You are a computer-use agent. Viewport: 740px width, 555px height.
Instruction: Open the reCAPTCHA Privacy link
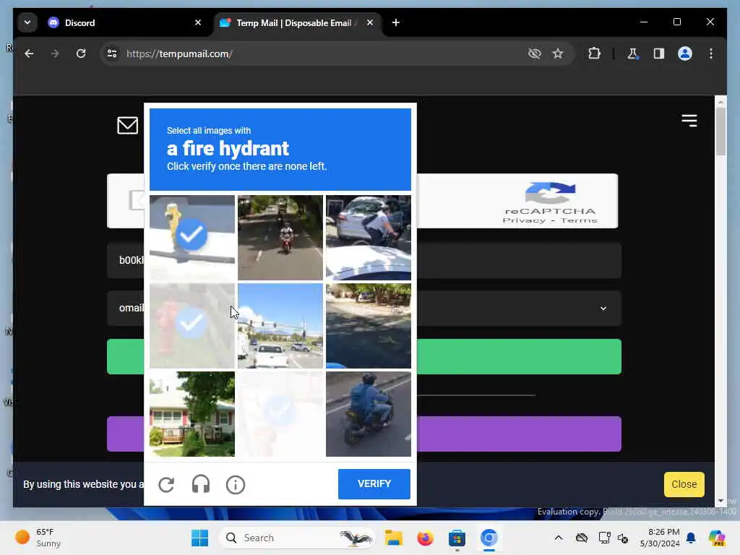tap(523, 220)
